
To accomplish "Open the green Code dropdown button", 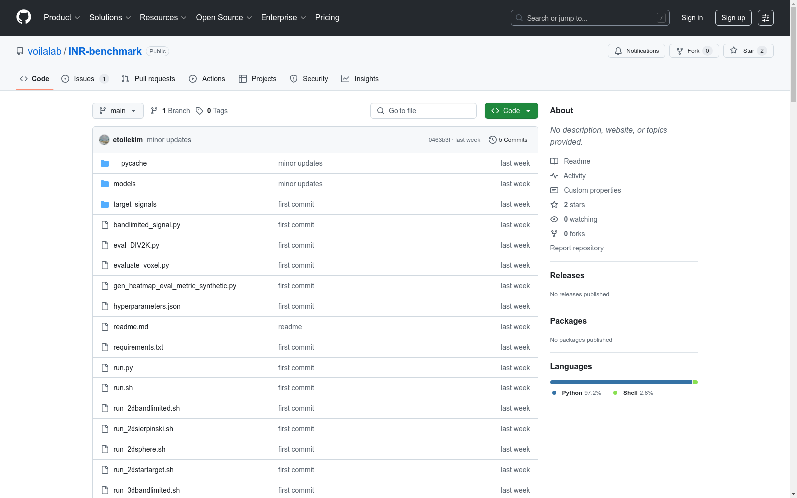I will (511, 111).
